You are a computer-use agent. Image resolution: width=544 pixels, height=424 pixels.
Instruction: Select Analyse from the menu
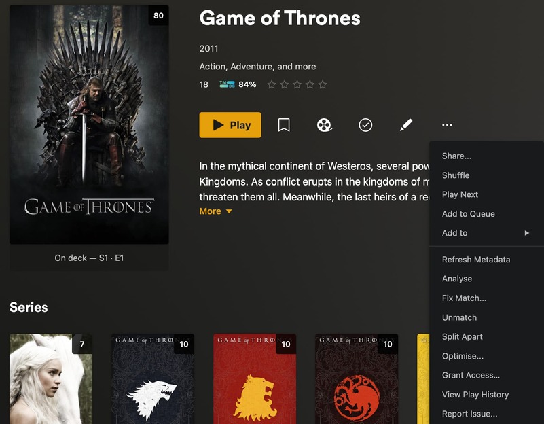486,279
